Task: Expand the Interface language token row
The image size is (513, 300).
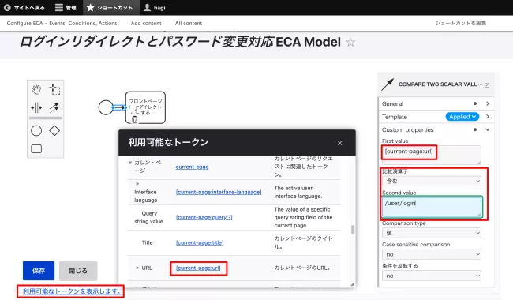Action: (x=137, y=183)
